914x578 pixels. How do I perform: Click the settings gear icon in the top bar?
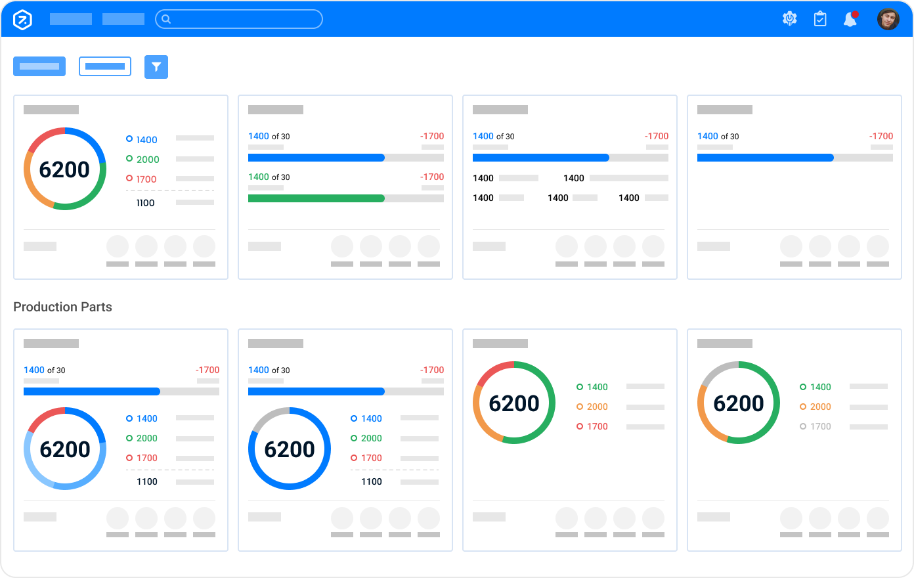point(790,19)
